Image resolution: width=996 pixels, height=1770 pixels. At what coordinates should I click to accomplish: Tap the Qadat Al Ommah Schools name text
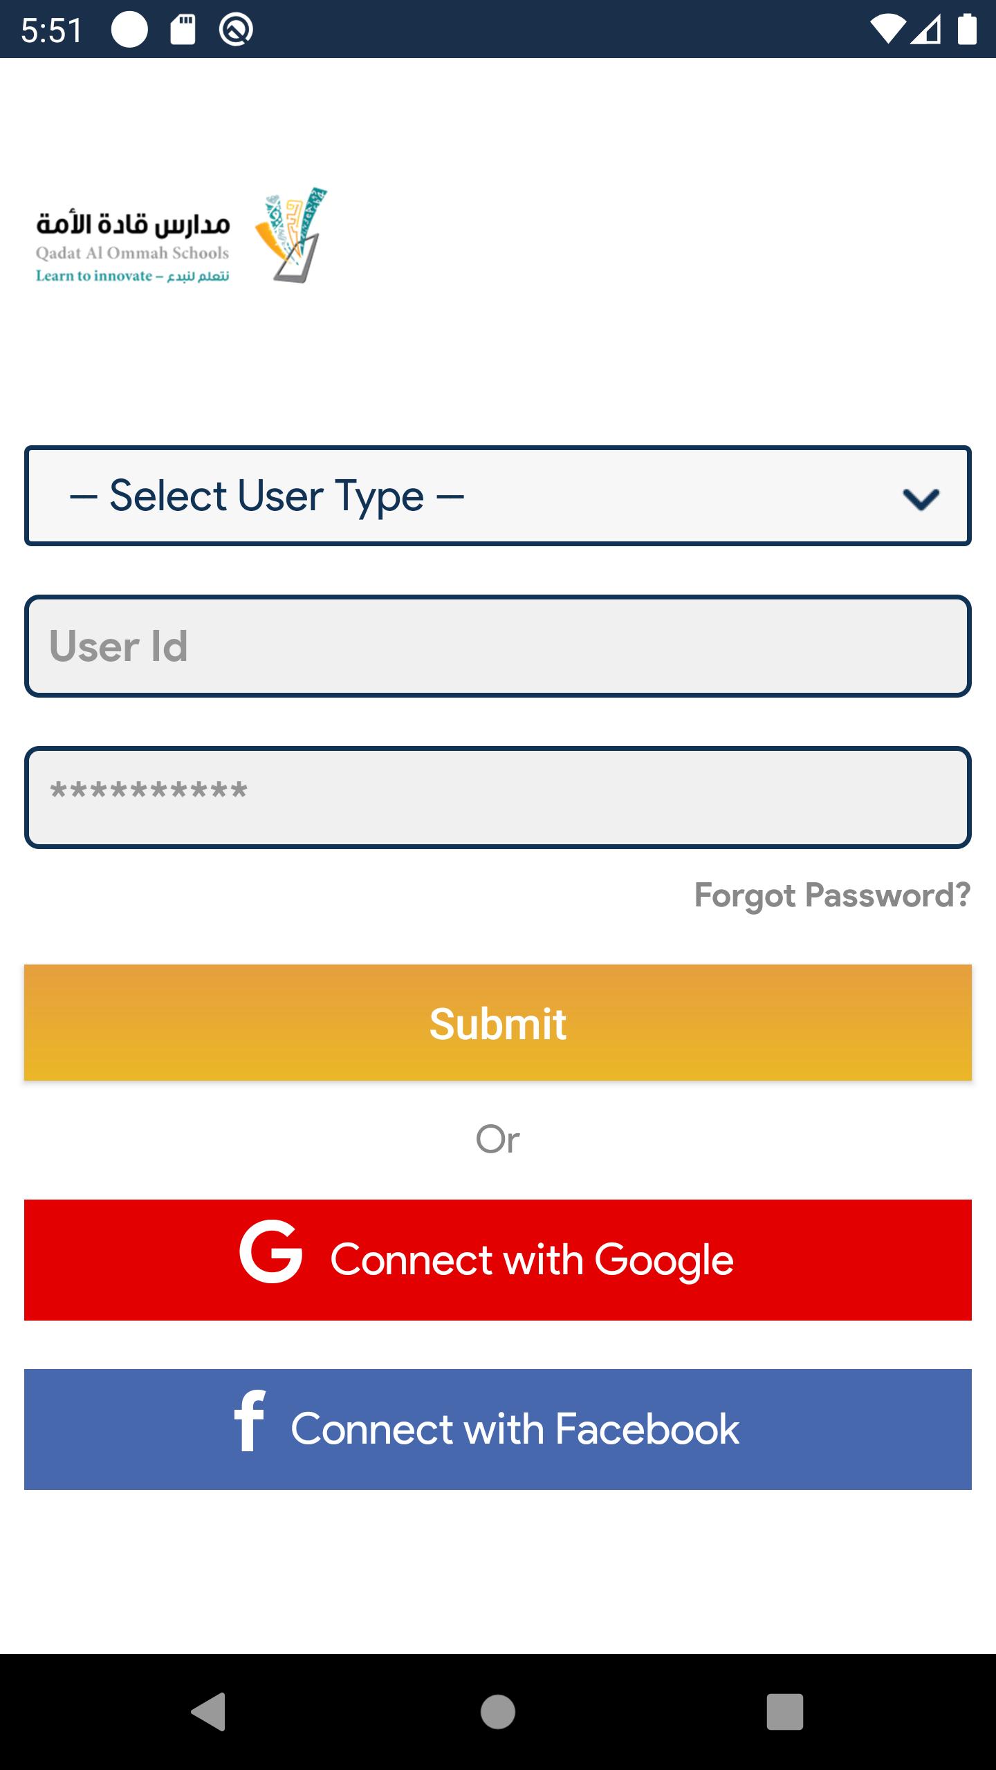[x=133, y=253]
